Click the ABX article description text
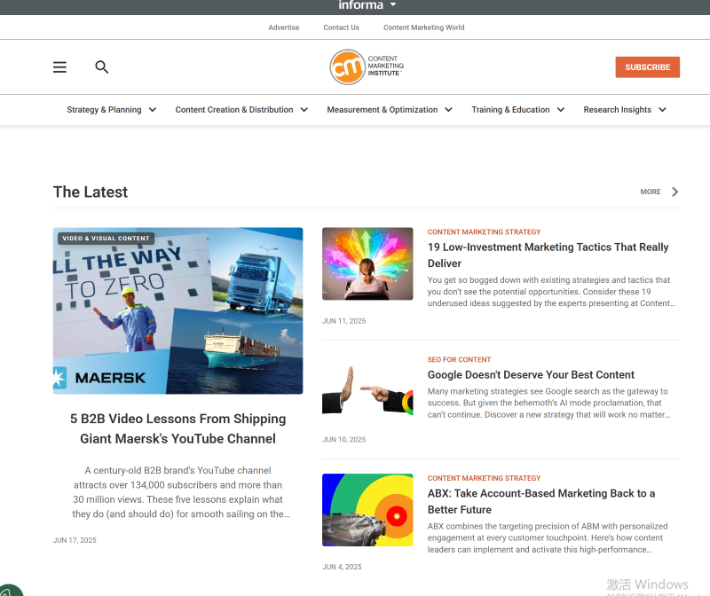Viewport: 710px width, 596px height. 548,538
